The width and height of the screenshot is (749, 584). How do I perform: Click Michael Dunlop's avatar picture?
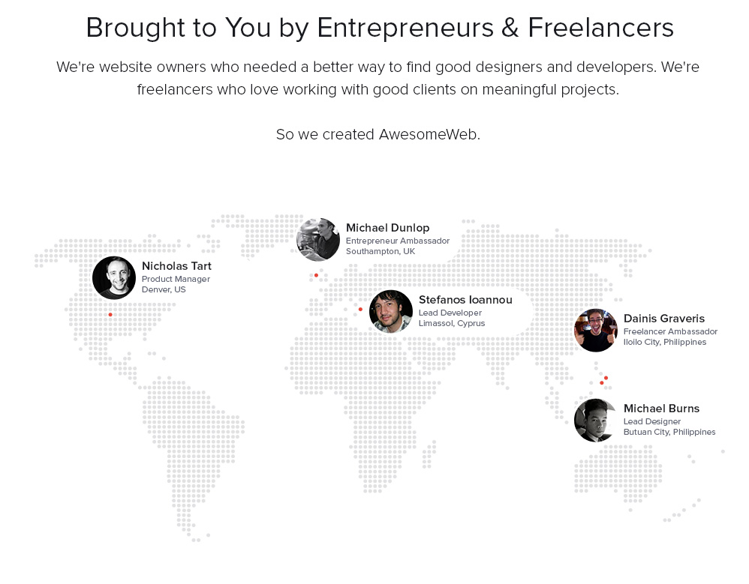click(x=318, y=240)
